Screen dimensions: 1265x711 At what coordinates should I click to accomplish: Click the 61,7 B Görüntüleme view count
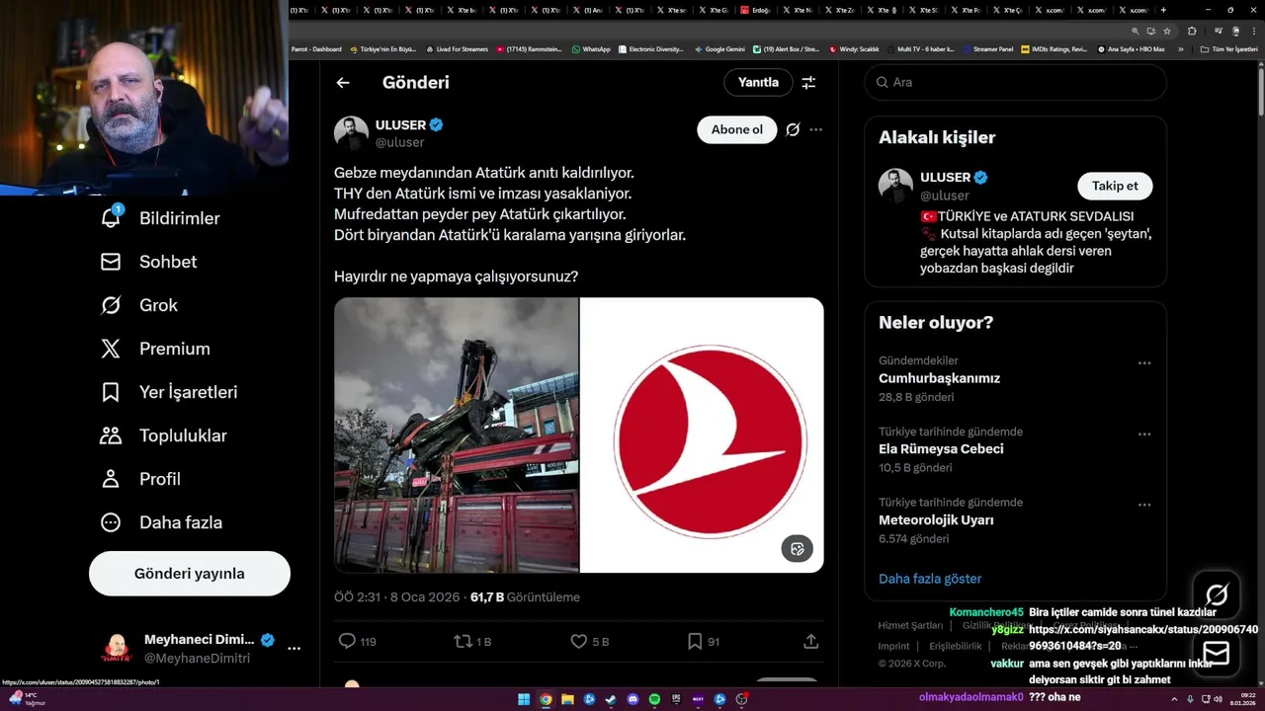pos(525,597)
